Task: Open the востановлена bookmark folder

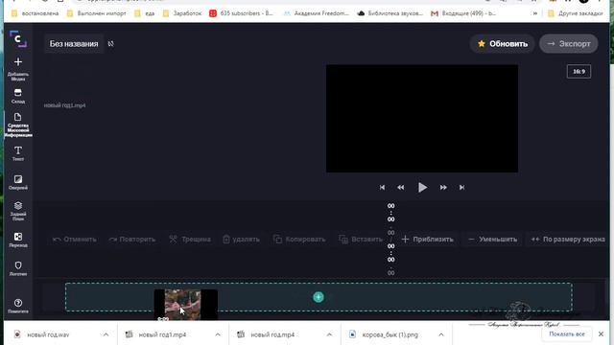Action: (35, 13)
